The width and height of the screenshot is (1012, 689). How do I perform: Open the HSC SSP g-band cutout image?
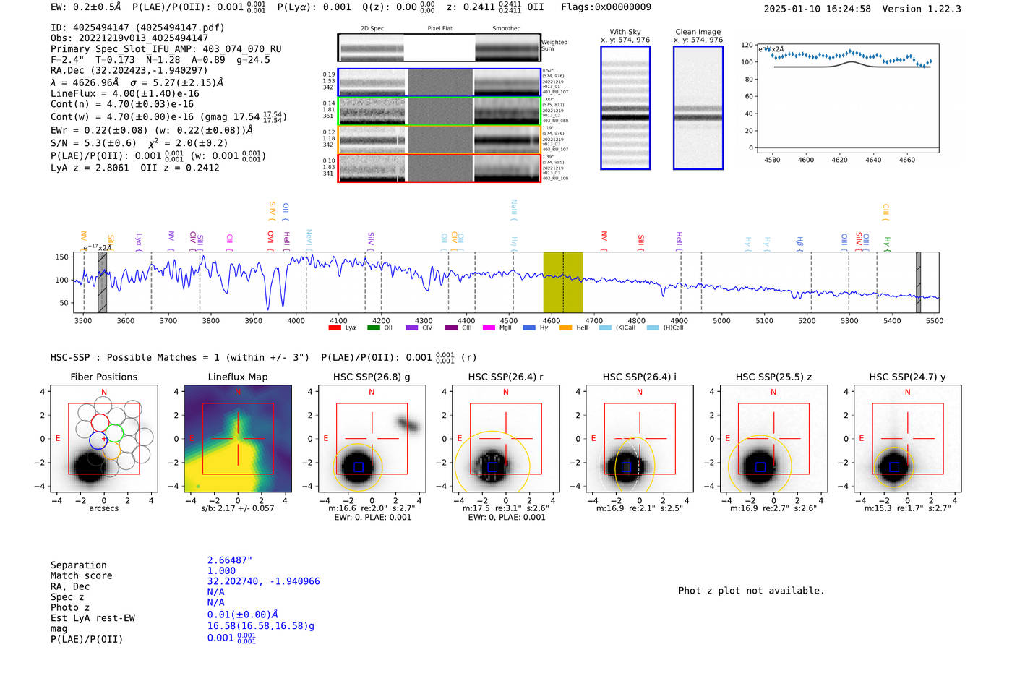pos(372,439)
